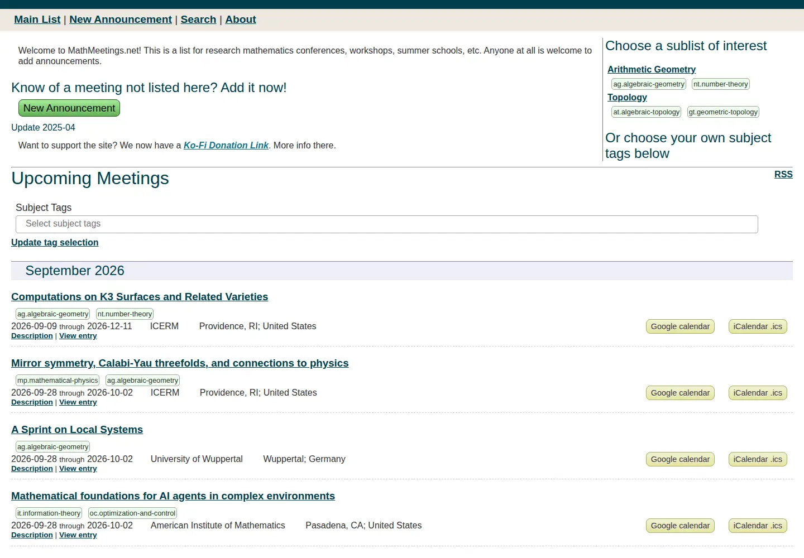The width and height of the screenshot is (804, 558).
Task: Show Description for K3 Surfaces meeting
Action: 32,336
